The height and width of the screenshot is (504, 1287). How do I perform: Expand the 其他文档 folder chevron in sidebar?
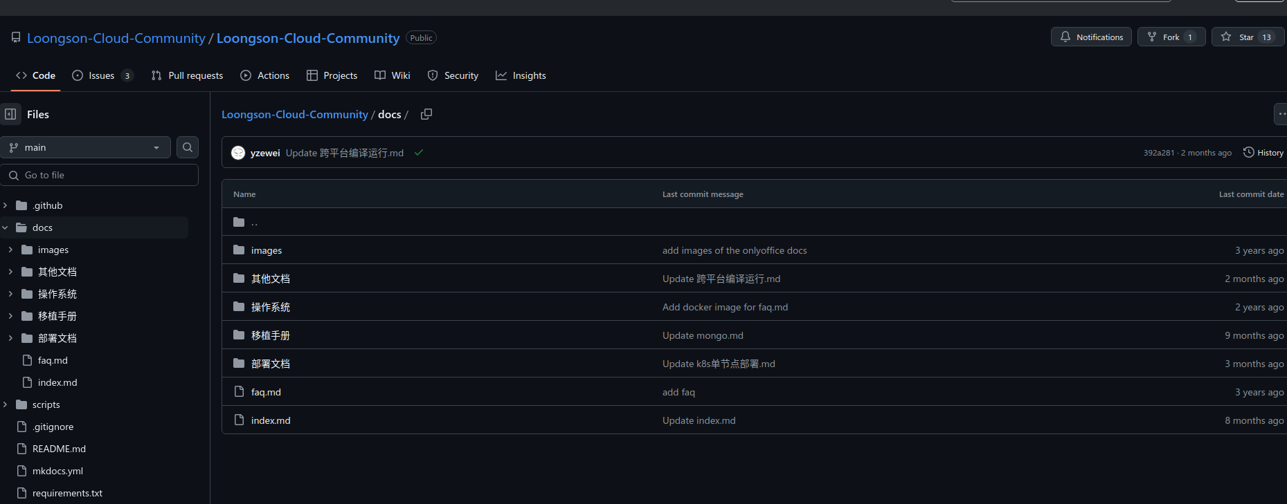[x=10, y=272]
